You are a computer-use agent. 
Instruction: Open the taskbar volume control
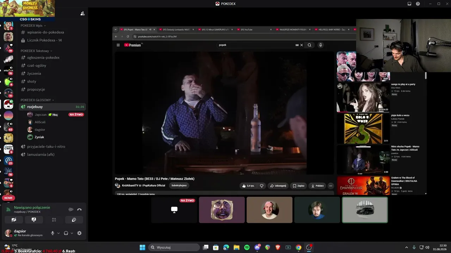click(427, 247)
